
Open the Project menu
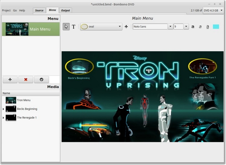(6, 11)
